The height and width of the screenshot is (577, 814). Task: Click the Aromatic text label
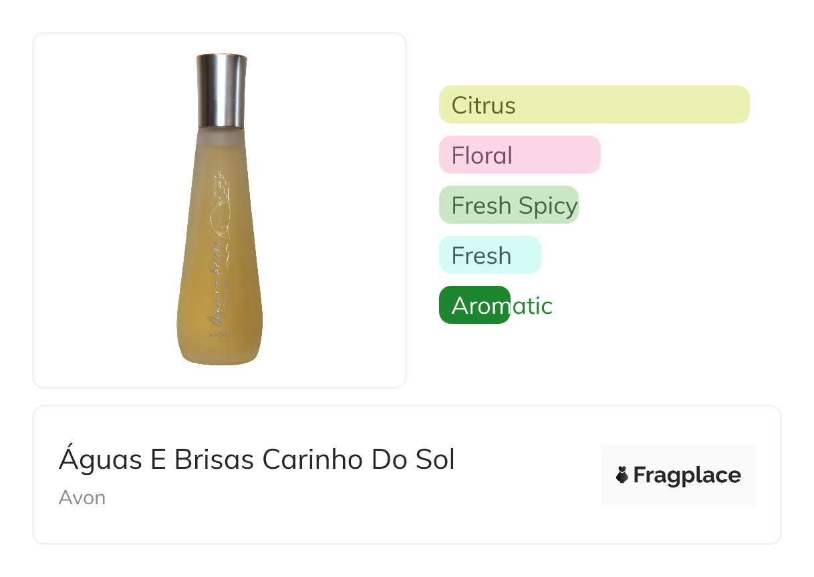click(x=502, y=306)
